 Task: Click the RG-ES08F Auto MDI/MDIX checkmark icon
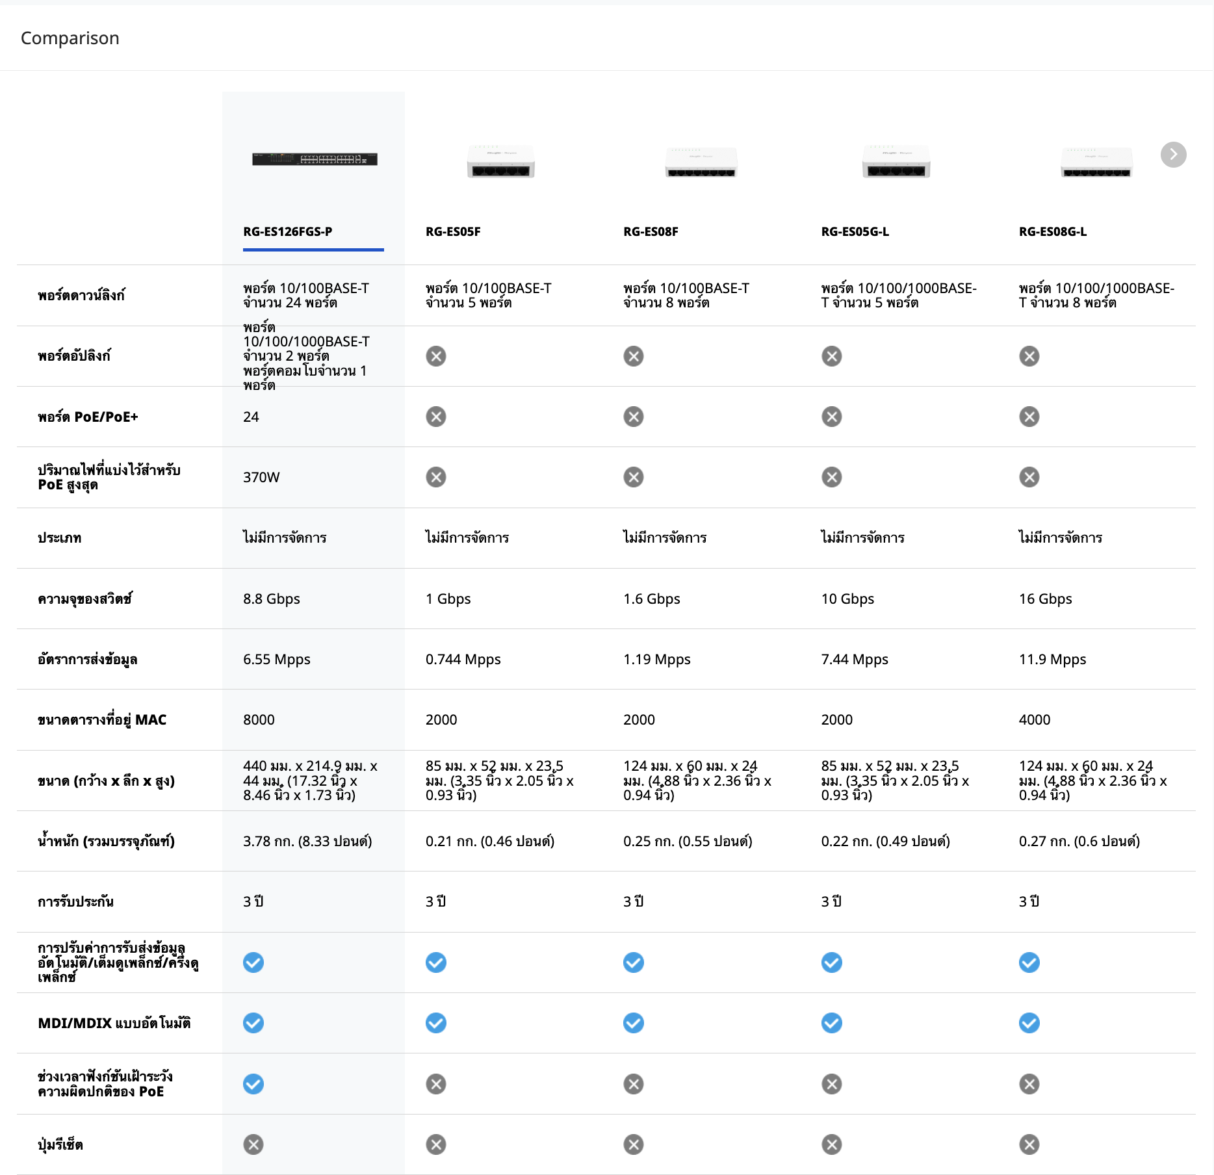coord(634,1023)
